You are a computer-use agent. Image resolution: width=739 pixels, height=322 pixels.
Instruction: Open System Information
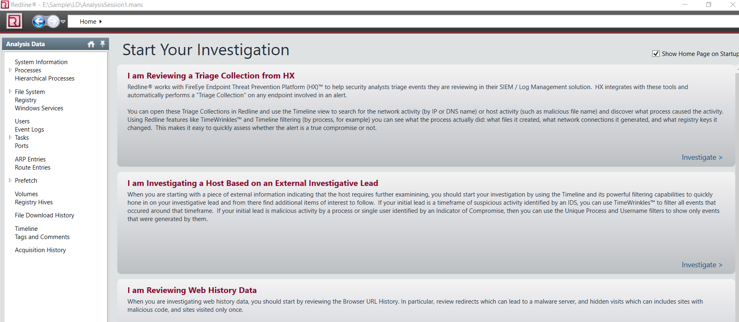[41, 62]
